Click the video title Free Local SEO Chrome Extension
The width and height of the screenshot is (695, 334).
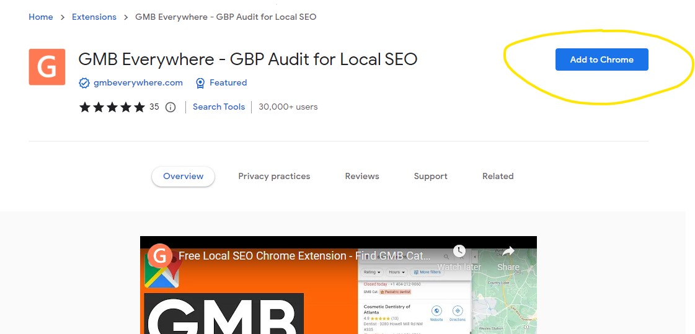304,256
